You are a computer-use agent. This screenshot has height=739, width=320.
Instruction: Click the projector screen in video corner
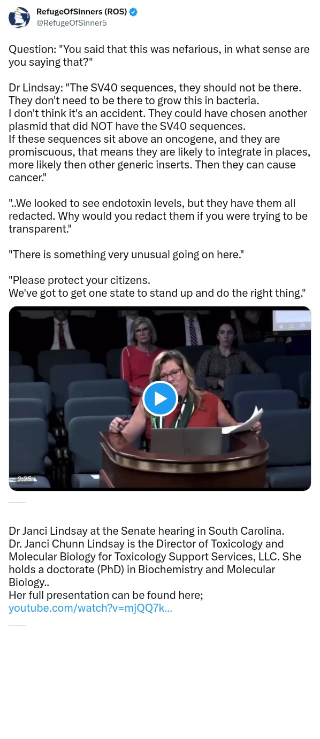point(291,320)
